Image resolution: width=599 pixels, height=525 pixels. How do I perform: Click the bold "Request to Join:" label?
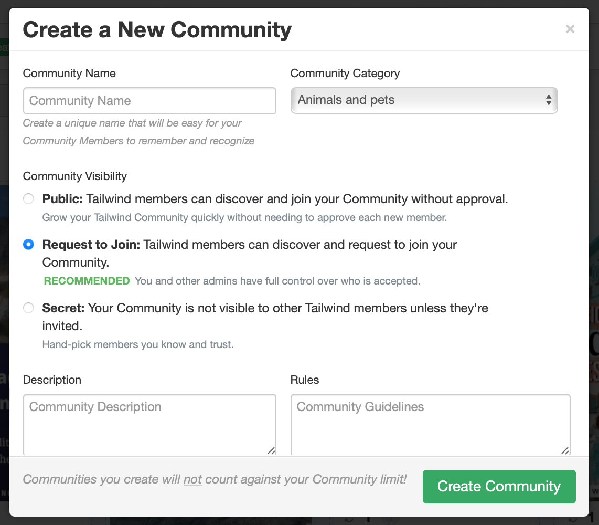[91, 245]
